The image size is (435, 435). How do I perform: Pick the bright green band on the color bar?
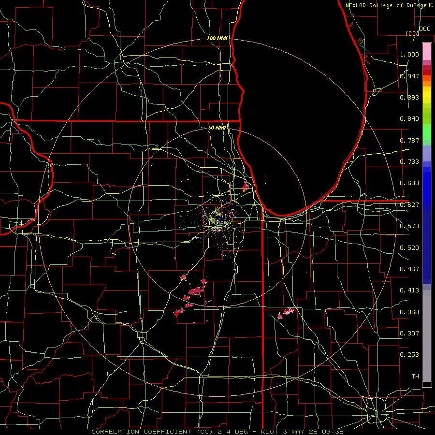pos(427,132)
